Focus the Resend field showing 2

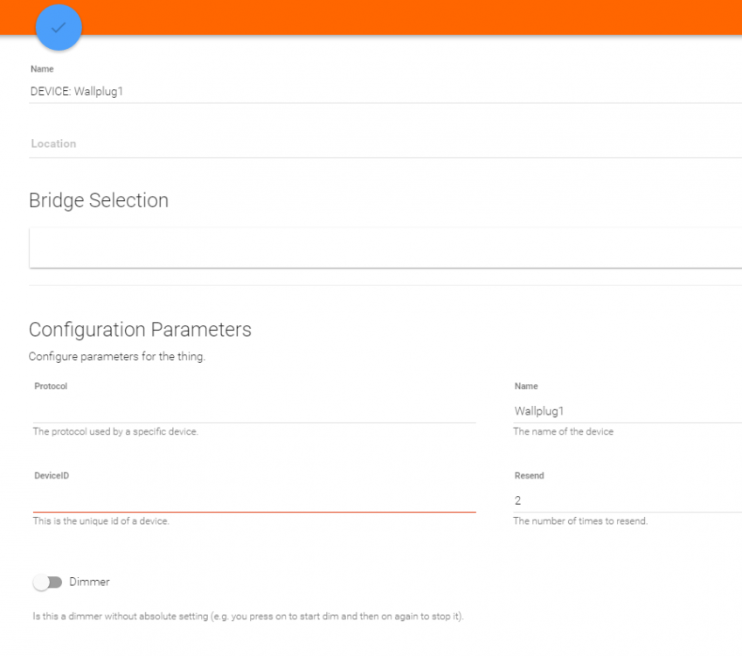point(626,500)
